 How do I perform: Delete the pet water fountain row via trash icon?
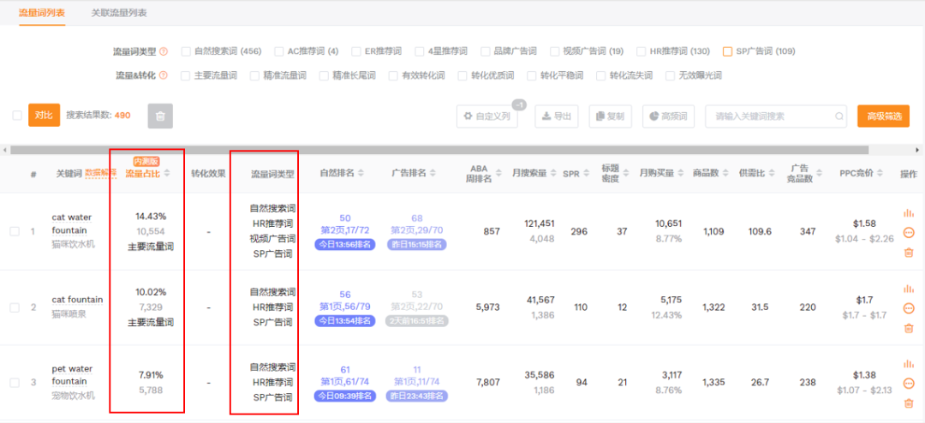click(909, 403)
